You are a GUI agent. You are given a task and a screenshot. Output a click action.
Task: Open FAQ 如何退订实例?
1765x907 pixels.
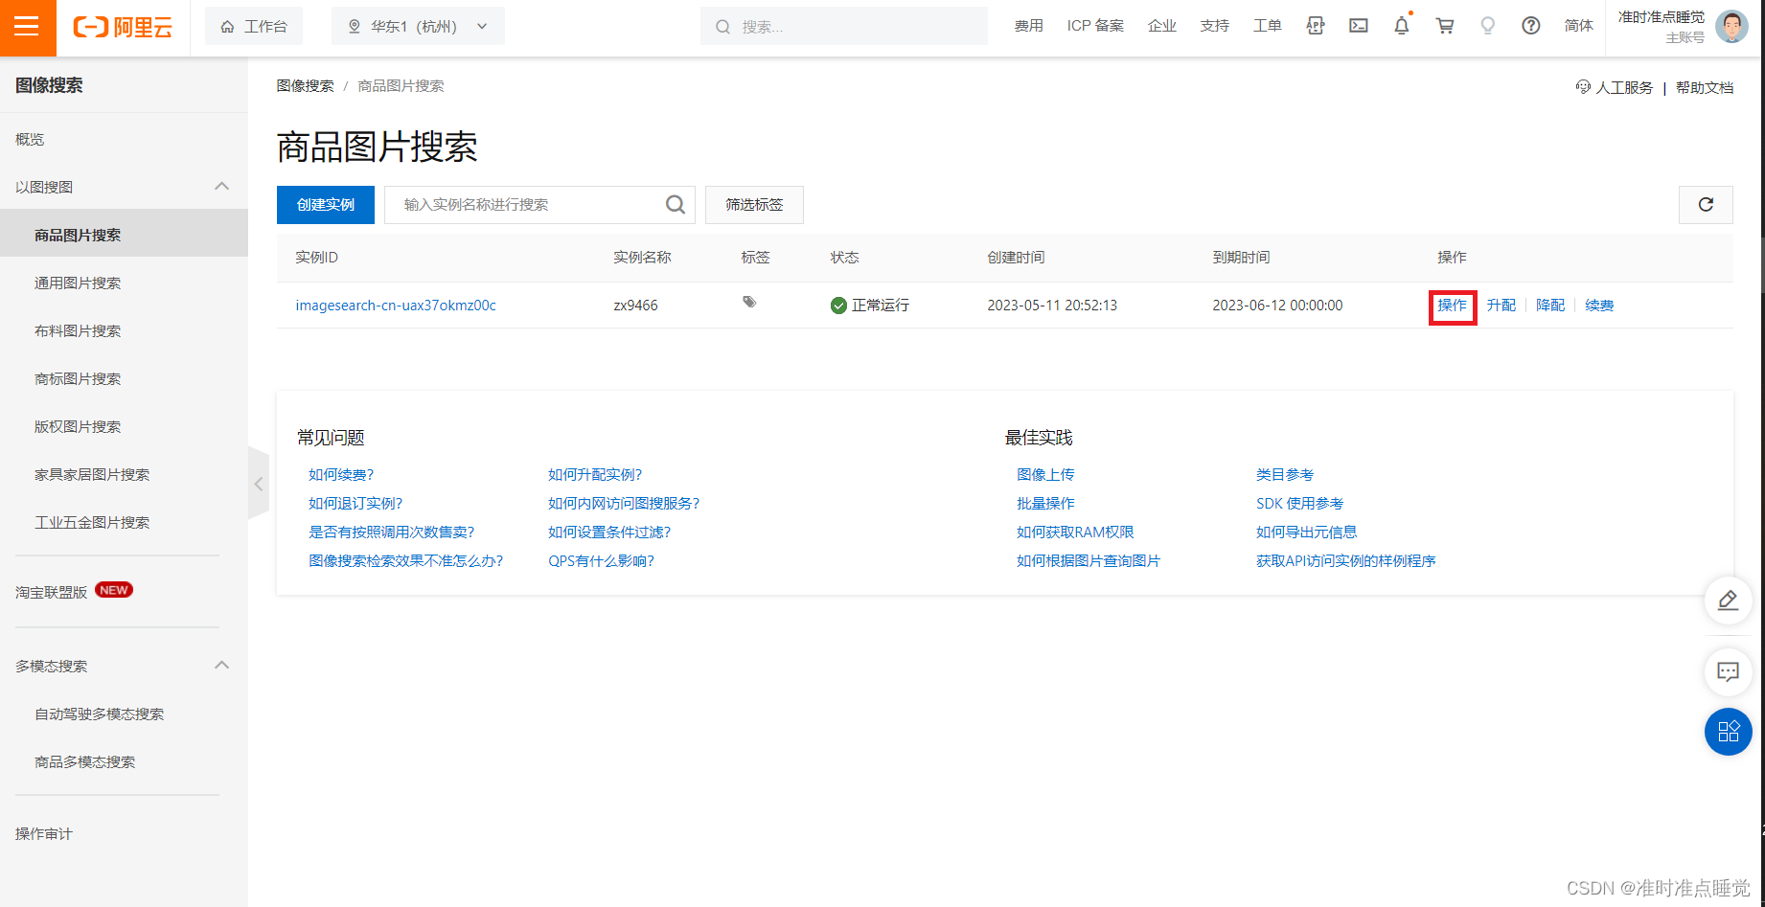pos(355,503)
